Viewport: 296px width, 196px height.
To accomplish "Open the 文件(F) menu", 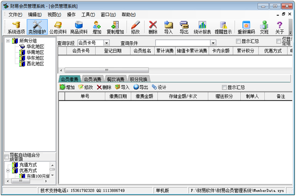I will (x=15, y=14).
